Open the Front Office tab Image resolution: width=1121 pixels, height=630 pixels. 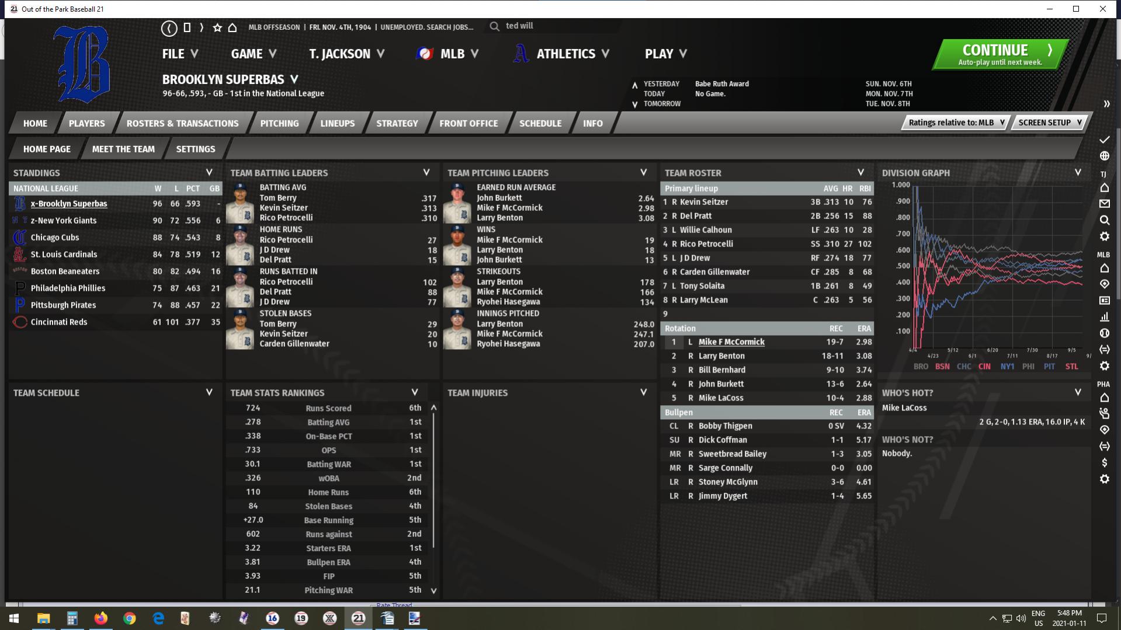tap(468, 123)
